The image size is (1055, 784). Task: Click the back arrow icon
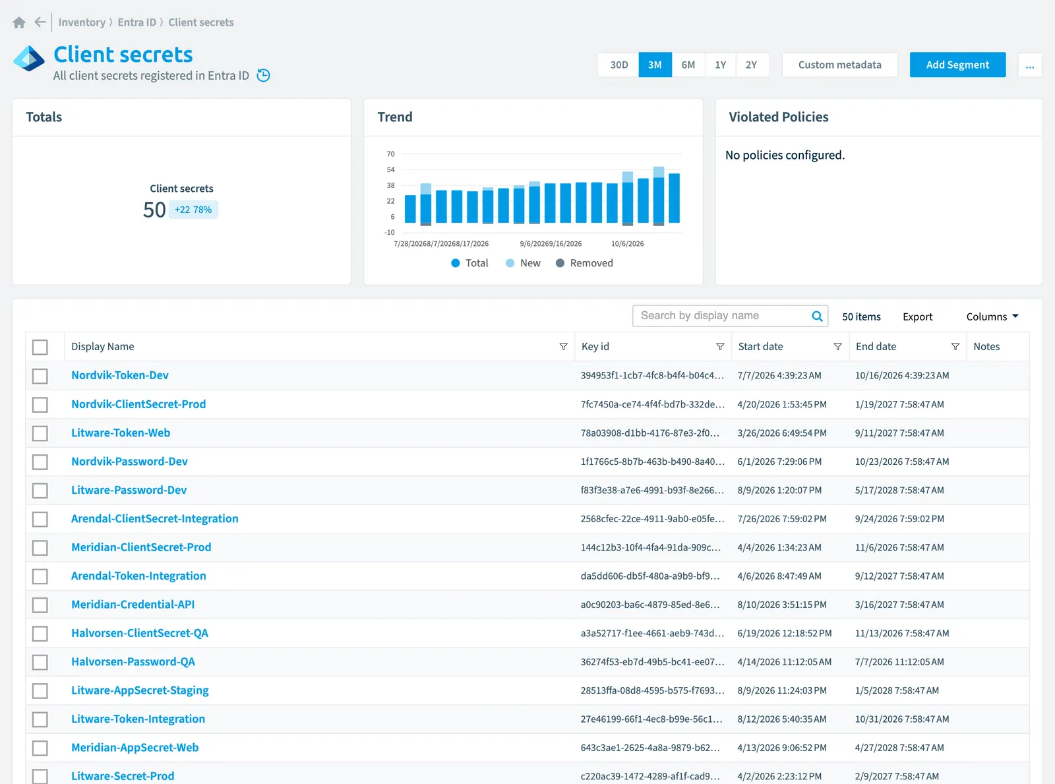point(40,22)
